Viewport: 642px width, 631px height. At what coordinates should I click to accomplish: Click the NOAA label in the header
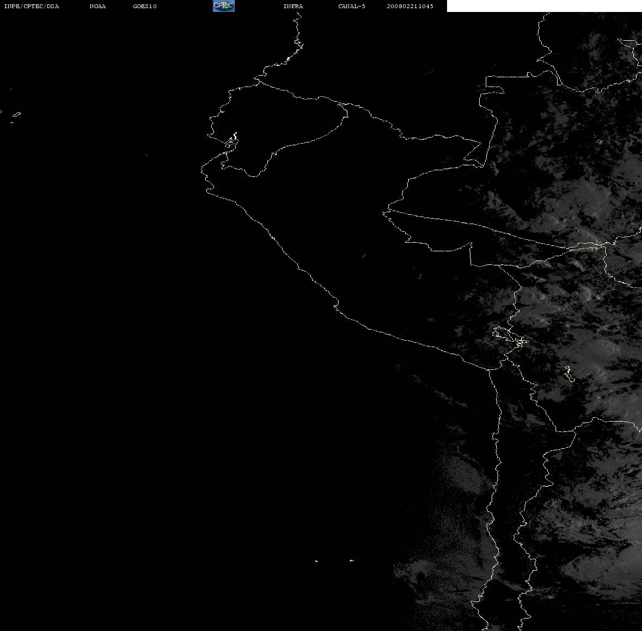click(x=97, y=6)
